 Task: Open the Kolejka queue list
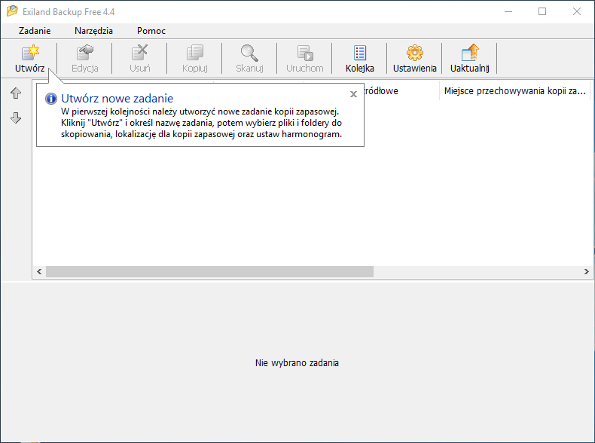360,59
